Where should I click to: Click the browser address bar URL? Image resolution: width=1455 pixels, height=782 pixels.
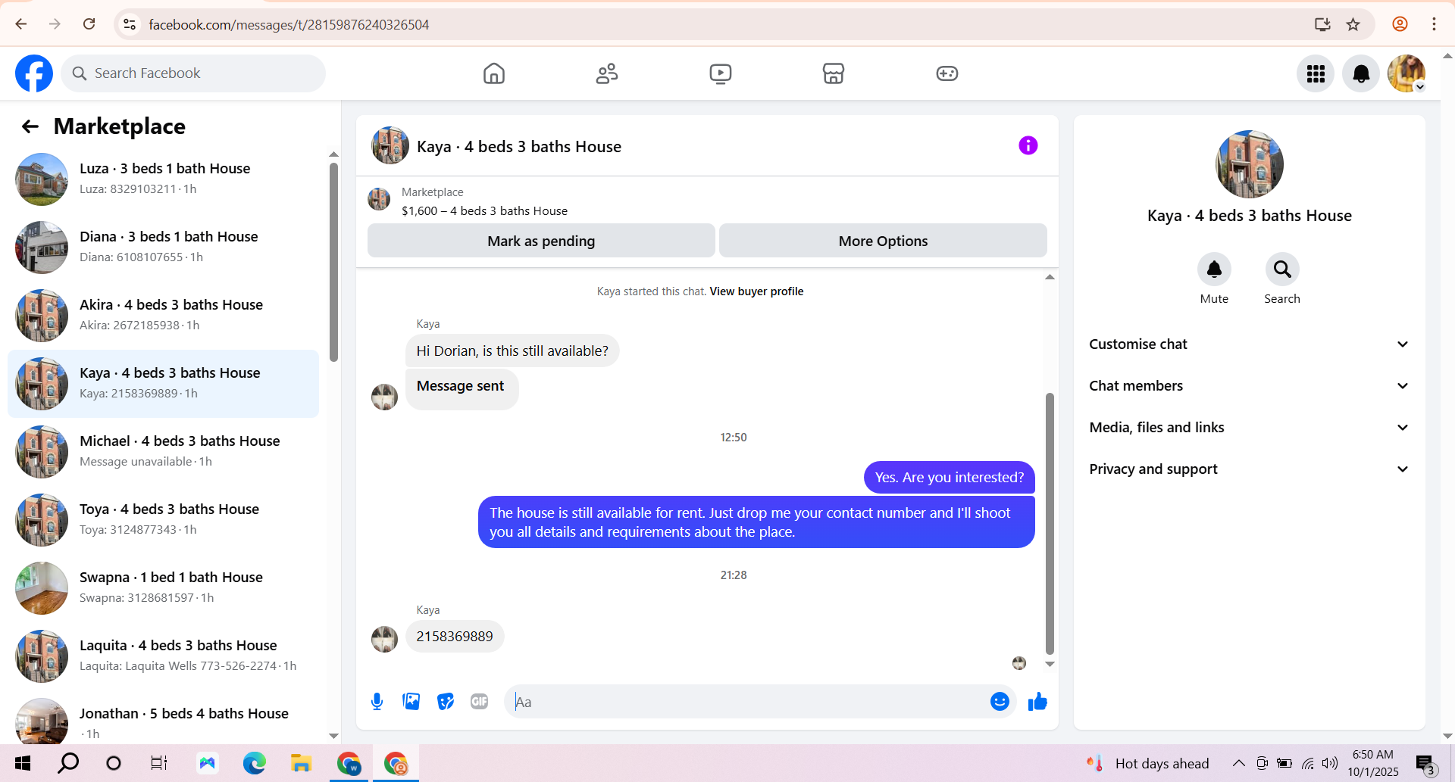(x=289, y=25)
